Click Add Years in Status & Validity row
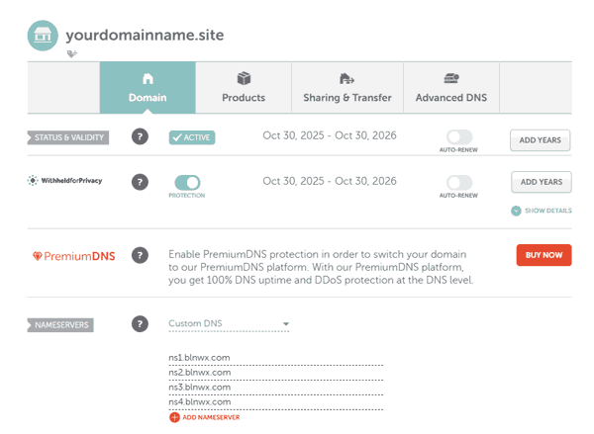The height and width of the screenshot is (434, 594). click(541, 140)
